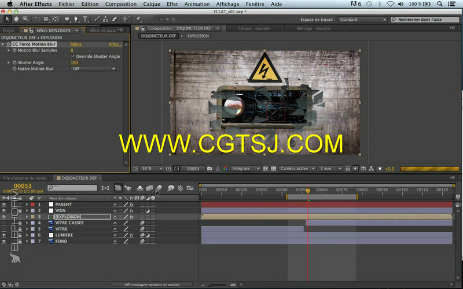Open the Caméra active dropdown
The height and width of the screenshot is (289, 463).
click(297, 168)
